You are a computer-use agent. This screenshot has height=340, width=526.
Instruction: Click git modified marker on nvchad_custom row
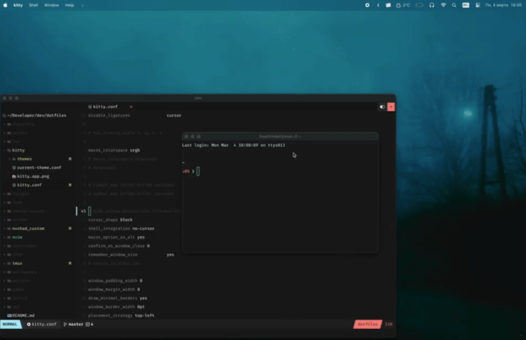click(x=70, y=229)
